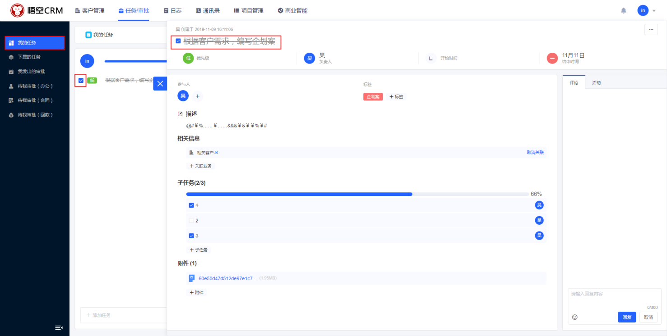
Task: Open the user avatar dropdown arrow
Action: tap(654, 11)
